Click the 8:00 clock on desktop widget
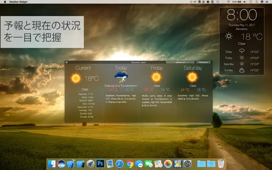The width and height of the screenshot is (272, 170). pos(242,15)
